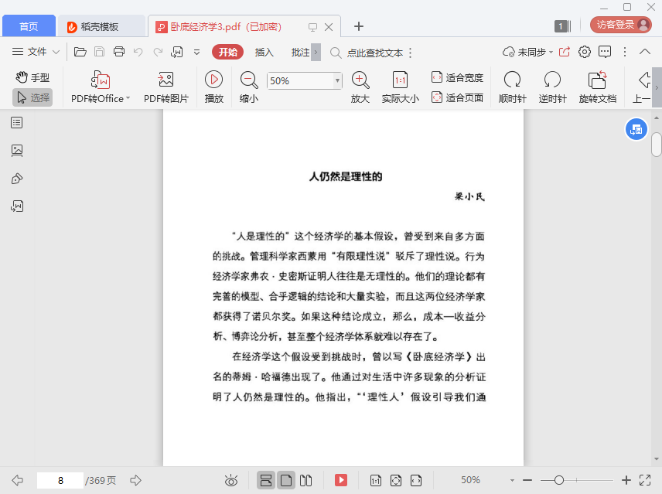Enter fullscreen mode icon

(x=645, y=480)
